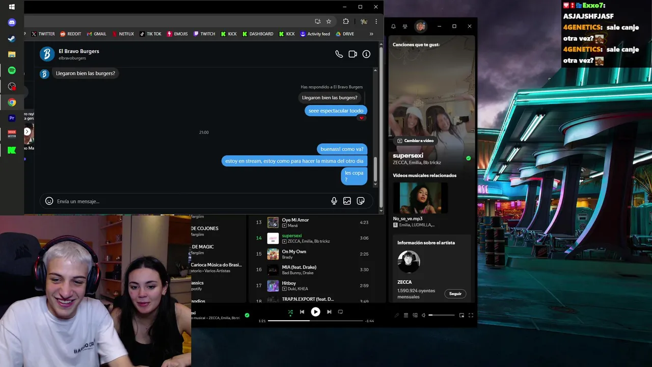The height and width of the screenshot is (367, 652).
Task: Click the chat window vertical scrollbar
Action: point(376,170)
